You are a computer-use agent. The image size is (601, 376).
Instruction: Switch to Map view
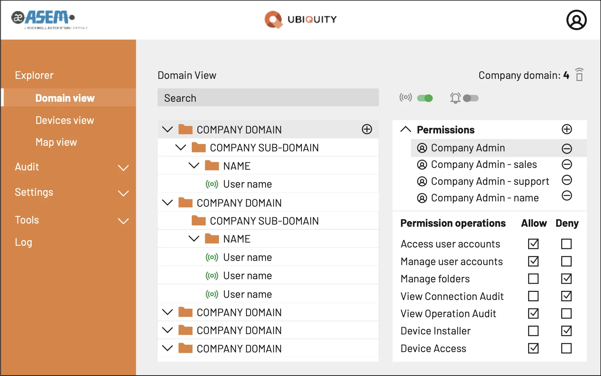click(x=56, y=142)
